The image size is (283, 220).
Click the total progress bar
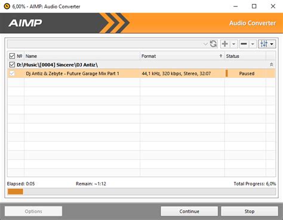(141, 191)
